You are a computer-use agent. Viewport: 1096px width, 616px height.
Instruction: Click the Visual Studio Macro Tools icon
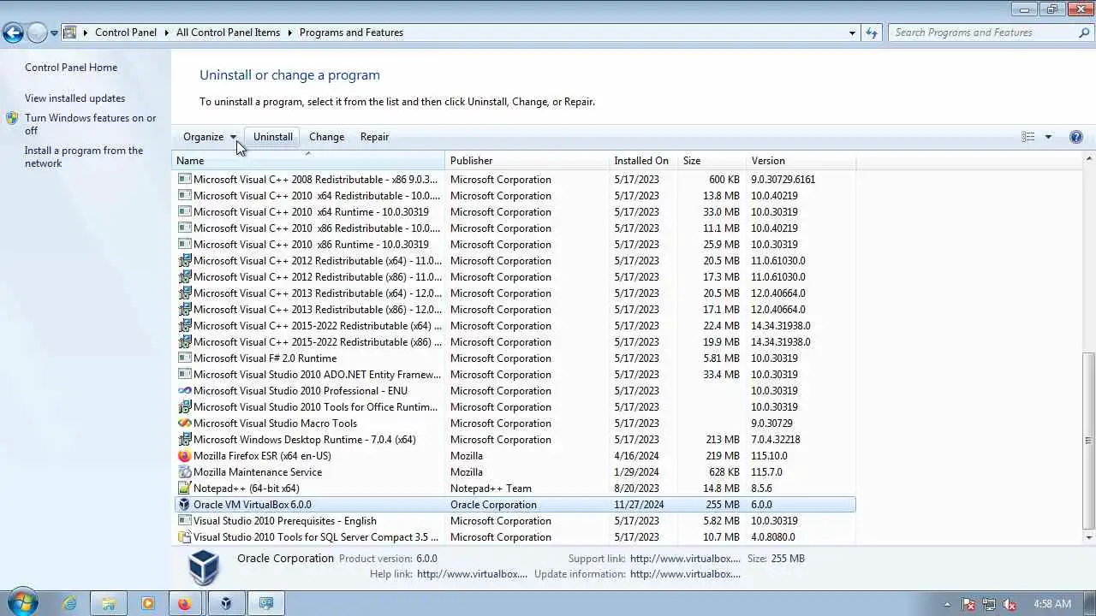click(x=184, y=423)
